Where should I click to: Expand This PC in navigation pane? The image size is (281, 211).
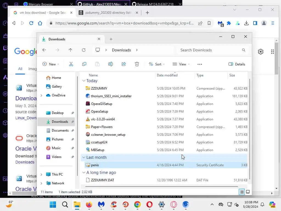41,174
